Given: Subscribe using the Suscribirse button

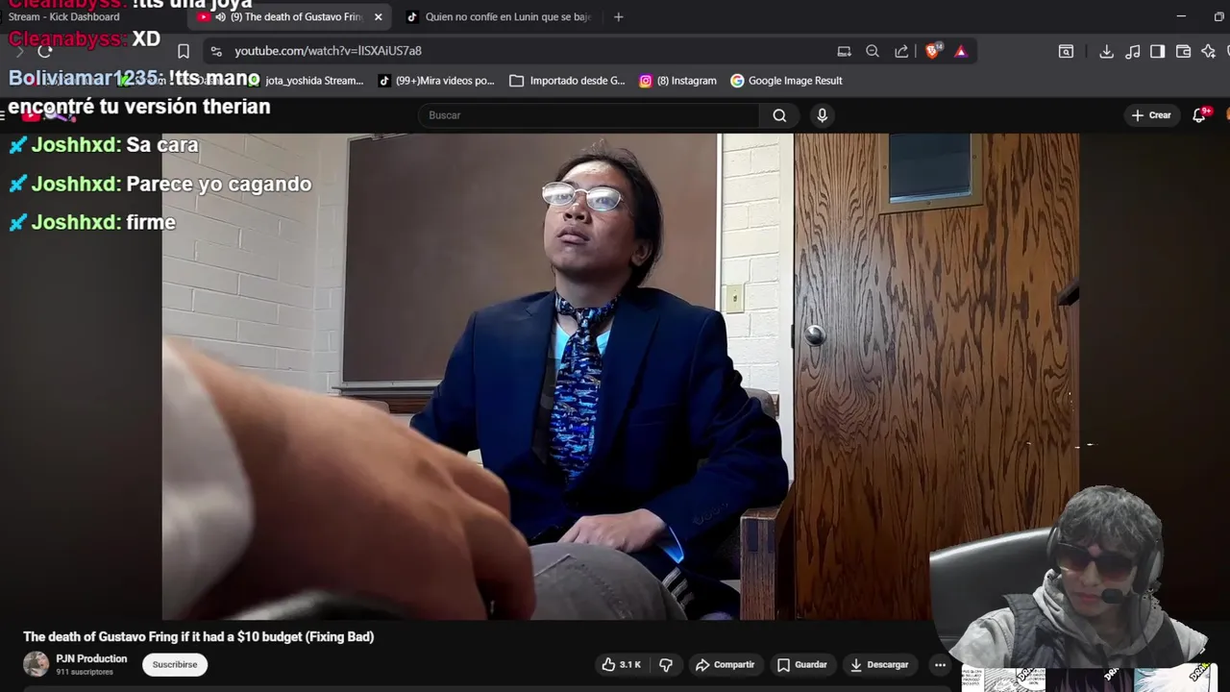Looking at the screenshot, I should [x=174, y=664].
